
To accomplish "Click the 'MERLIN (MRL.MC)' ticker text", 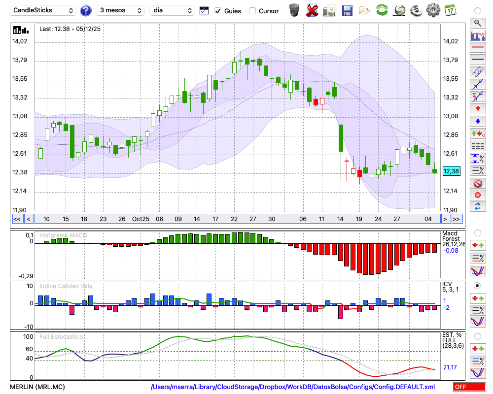I will pos(37,387).
